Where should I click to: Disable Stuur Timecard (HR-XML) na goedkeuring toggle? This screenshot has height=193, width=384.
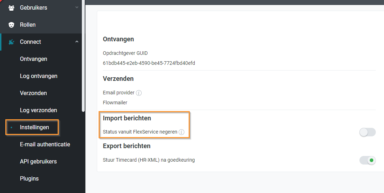367,160
